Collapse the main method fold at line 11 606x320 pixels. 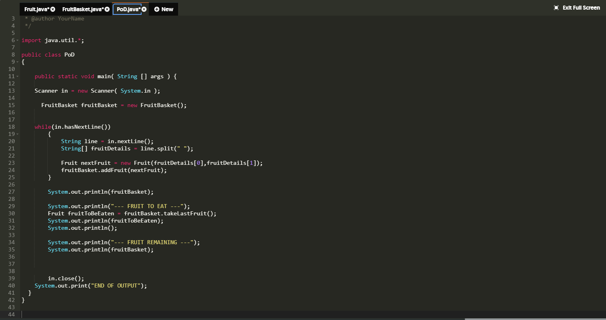[18, 76]
